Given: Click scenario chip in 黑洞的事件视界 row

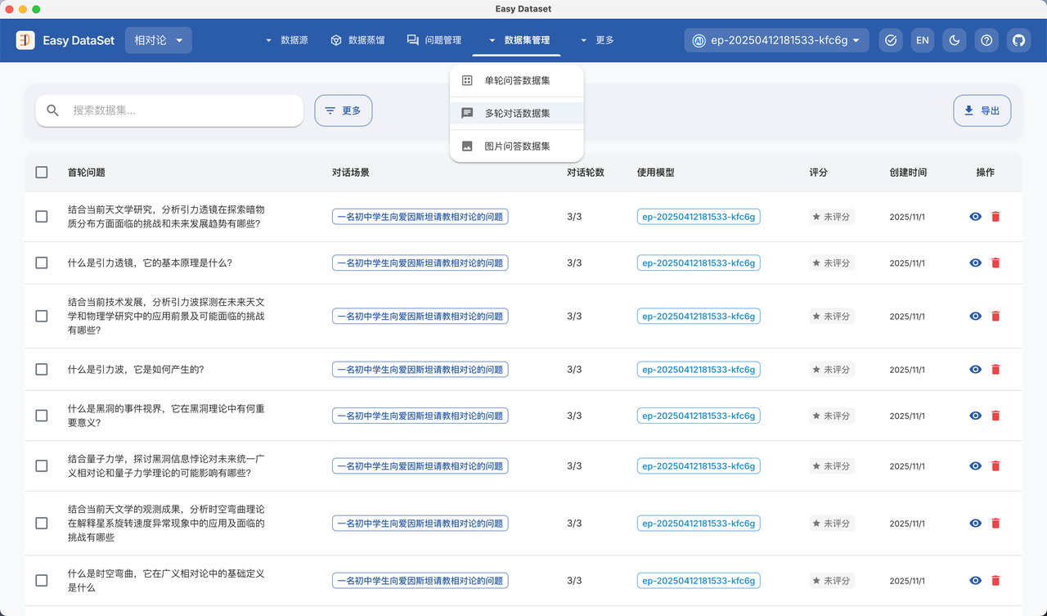Looking at the screenshot, I should (x=420, y=416).
